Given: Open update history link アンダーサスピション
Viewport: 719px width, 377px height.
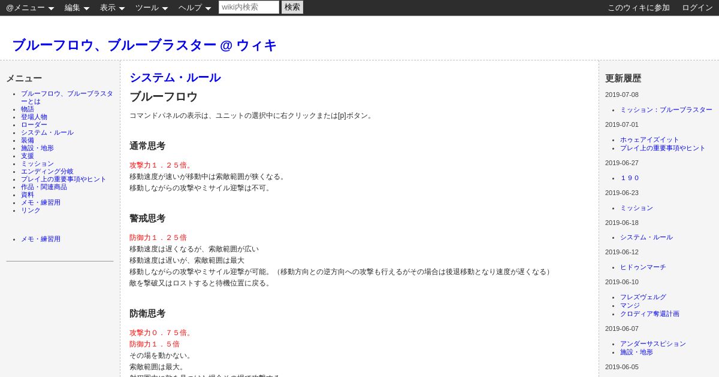Looking at the screenshot, I should pyautogui.click(x=653, y=344).
